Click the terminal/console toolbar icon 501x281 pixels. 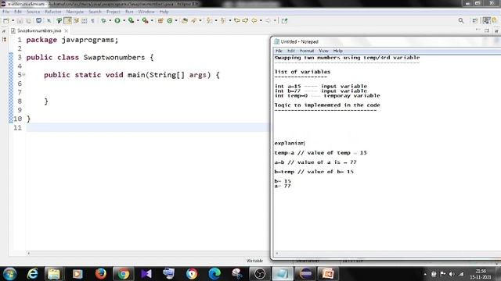(38, 21)
